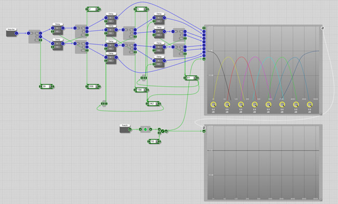Click the fourth yellow gain knob in the EQ row
This screenshot has width=338, height=204.
pos(255,104)
